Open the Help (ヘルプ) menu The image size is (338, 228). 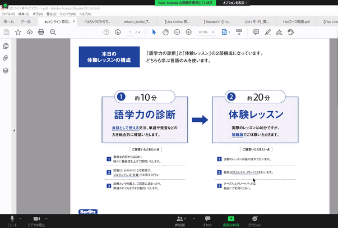tap(85, 14)
